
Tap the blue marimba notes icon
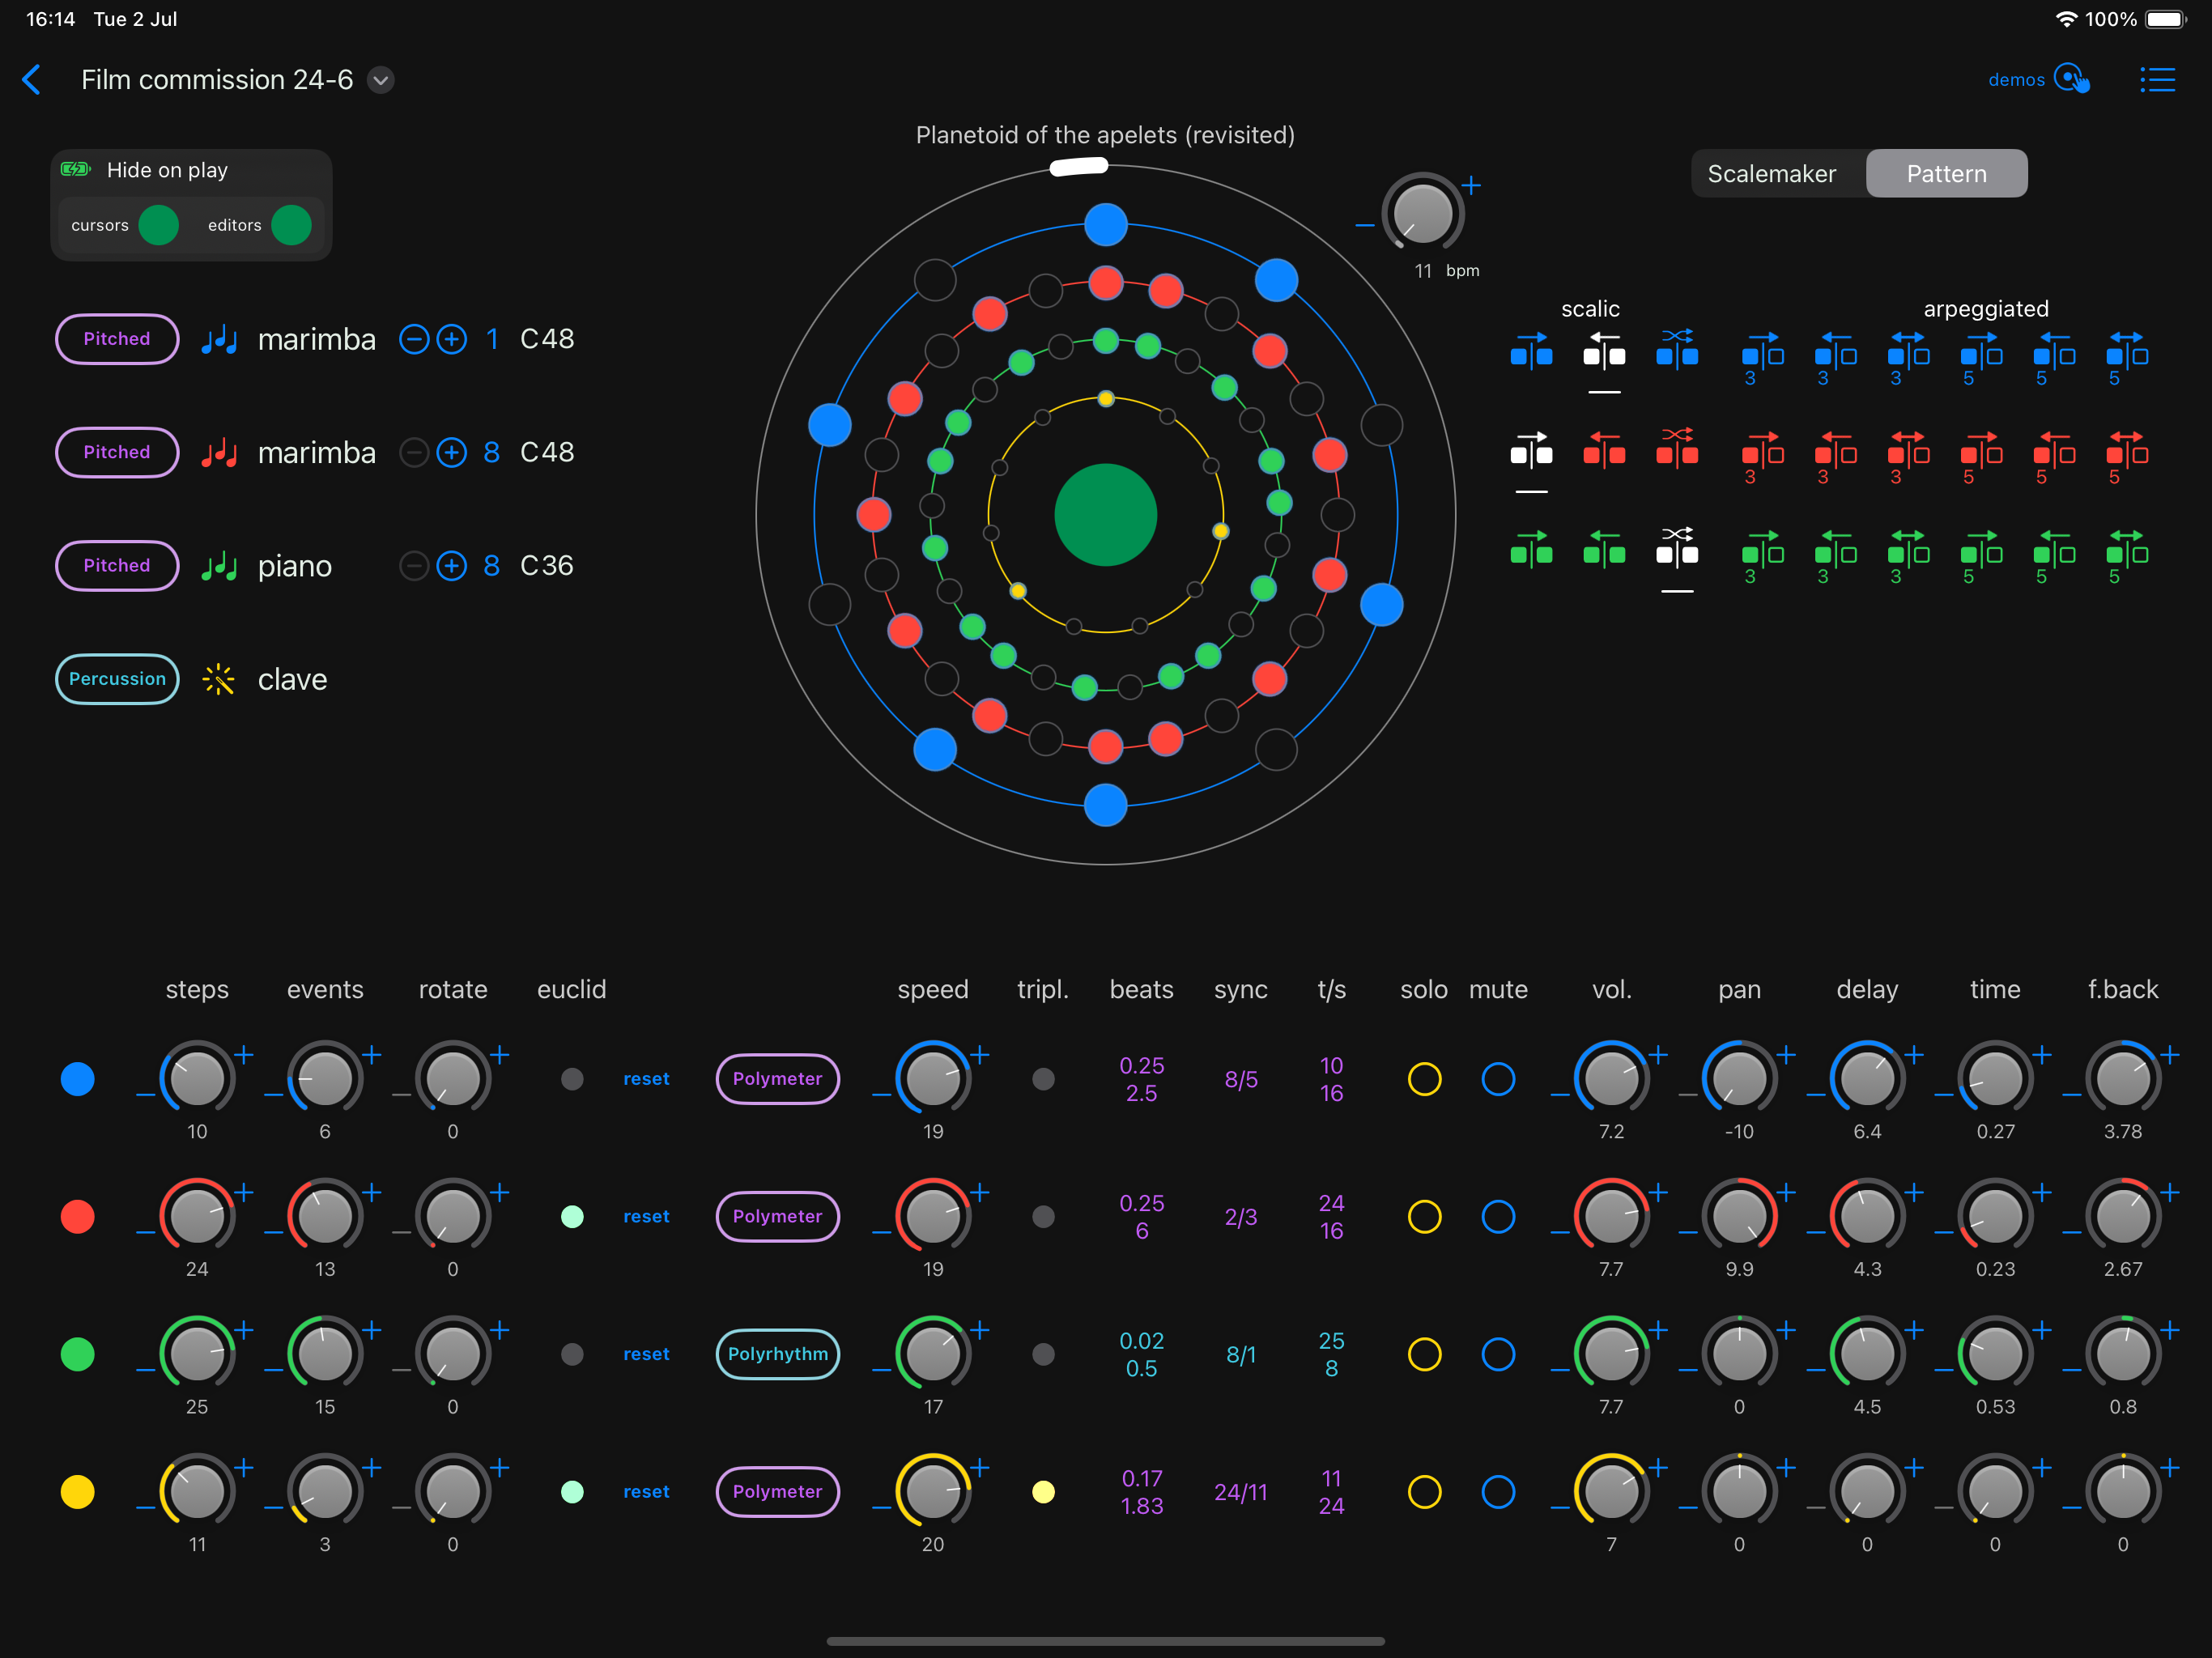click(x=219, y=340)
